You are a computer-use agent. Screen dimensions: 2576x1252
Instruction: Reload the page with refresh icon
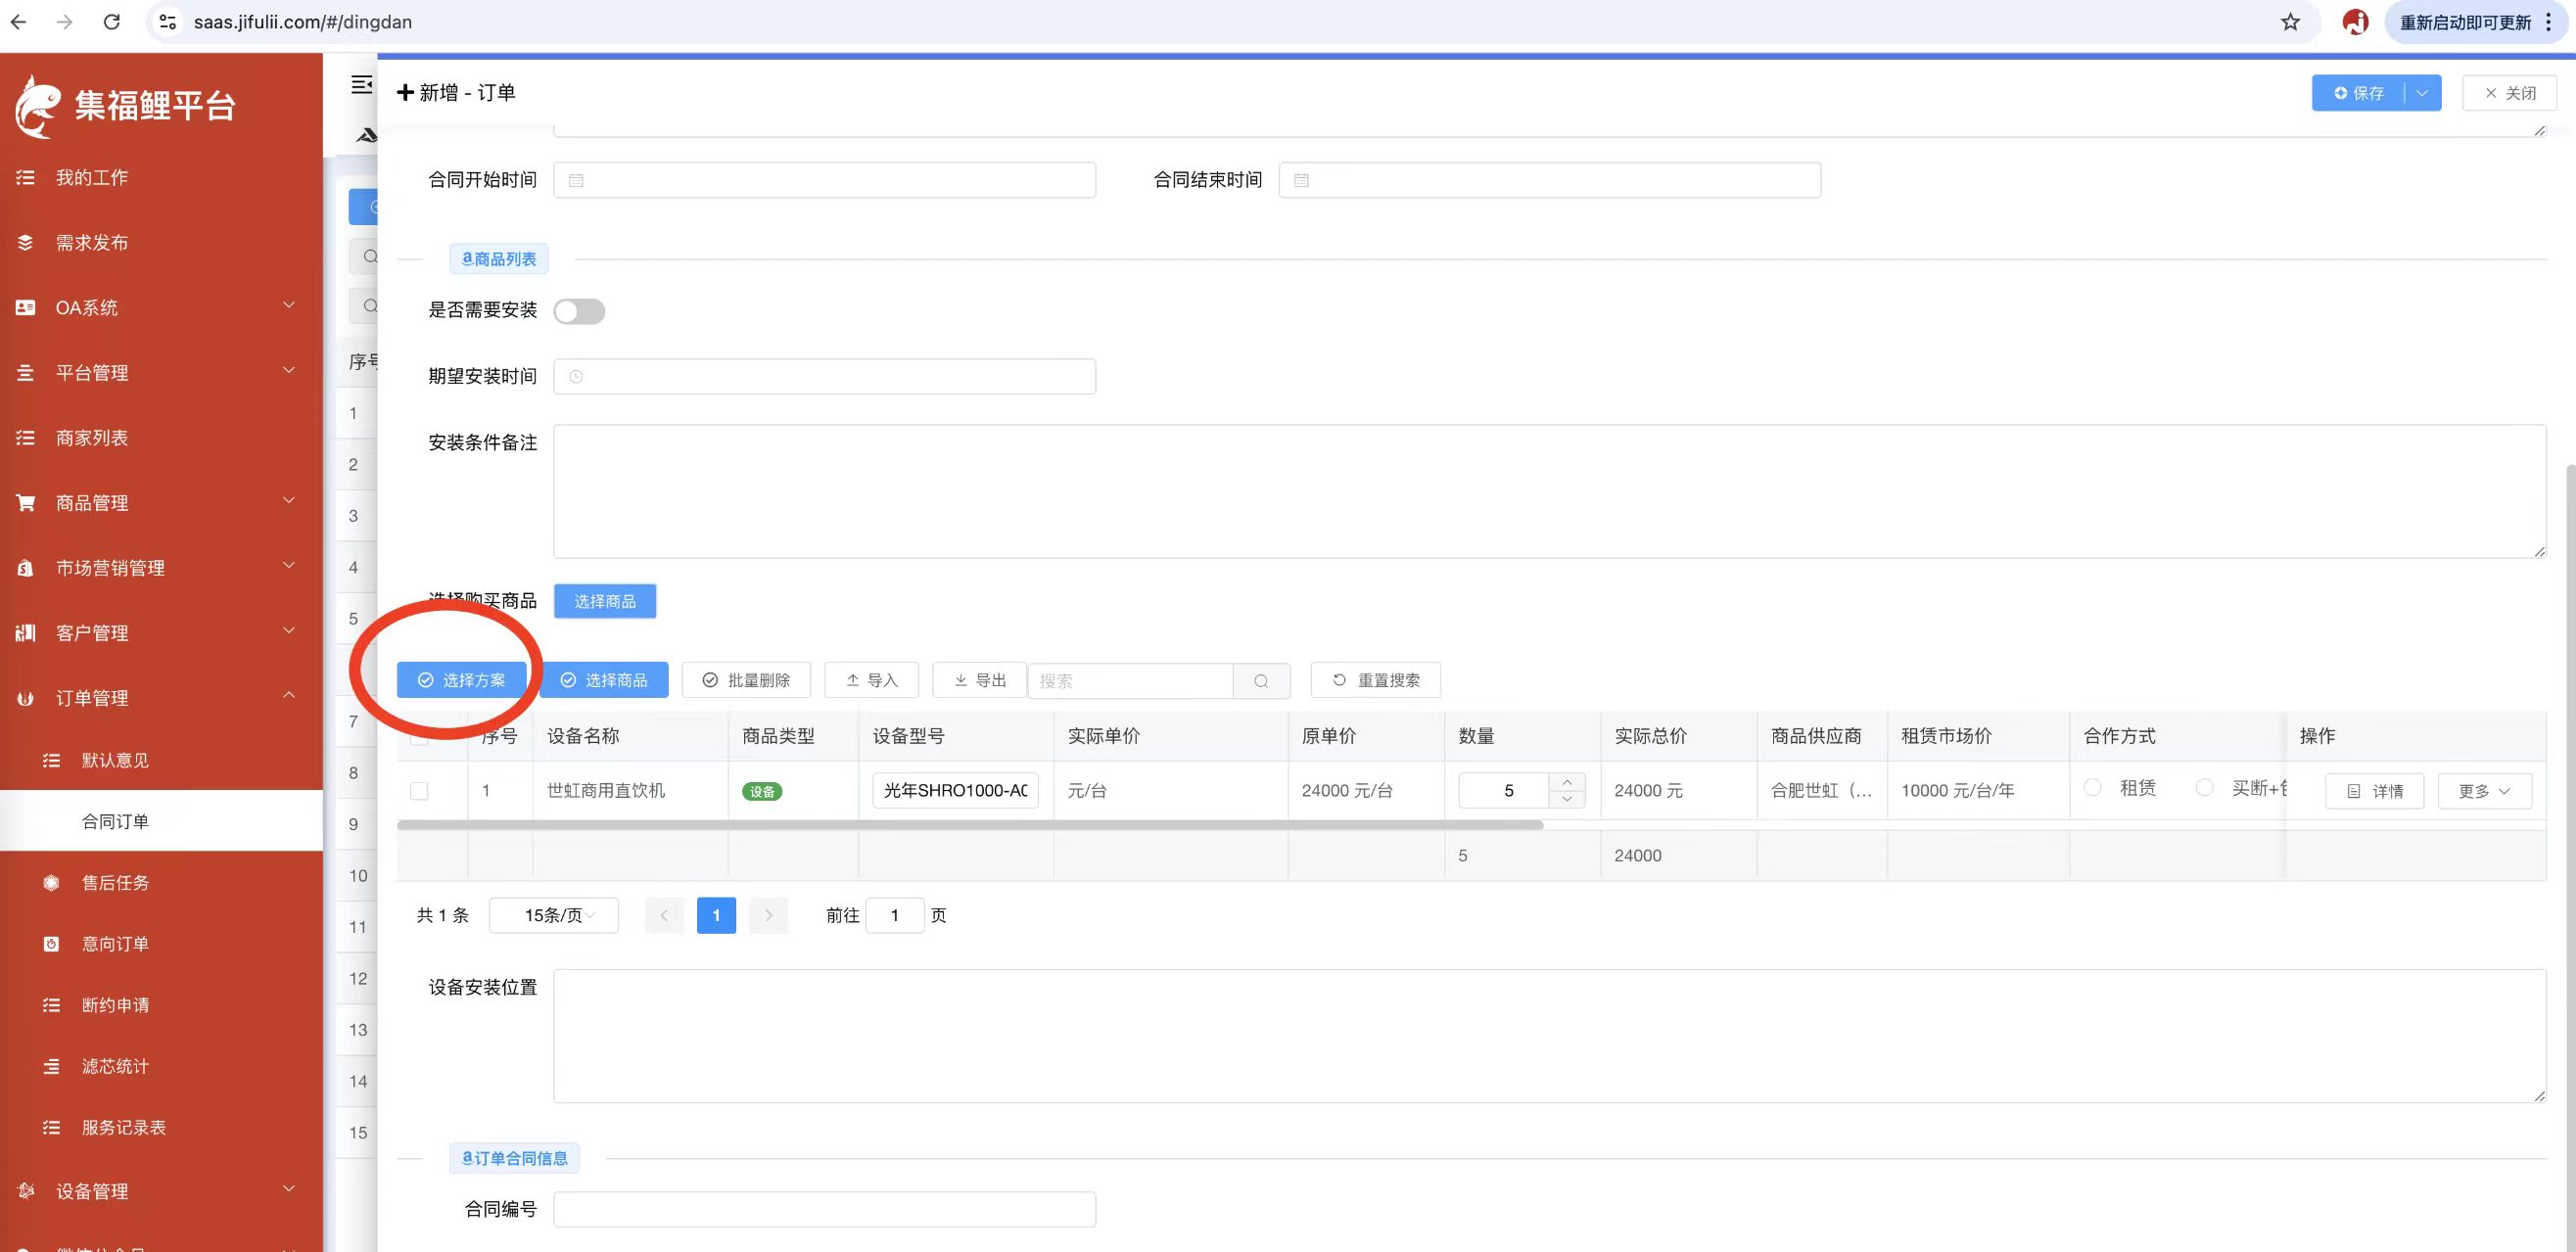click(112, 21)
